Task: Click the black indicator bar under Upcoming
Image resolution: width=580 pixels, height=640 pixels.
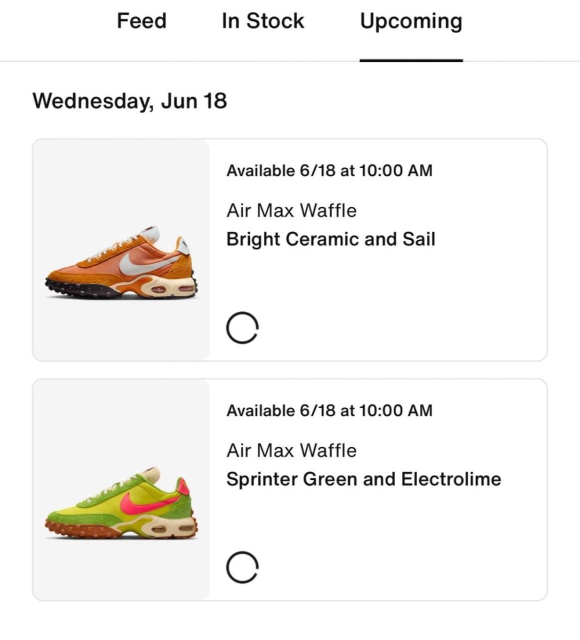Action: tap(411, 60)
